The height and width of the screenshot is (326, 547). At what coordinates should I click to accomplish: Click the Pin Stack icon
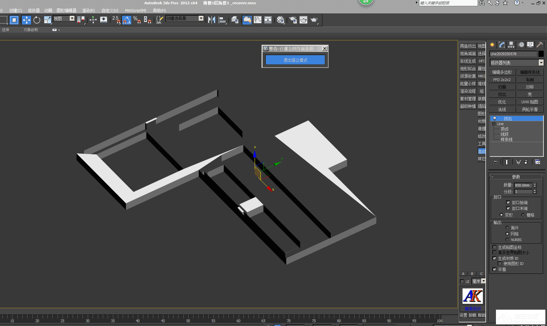click(x=495, y=162)
